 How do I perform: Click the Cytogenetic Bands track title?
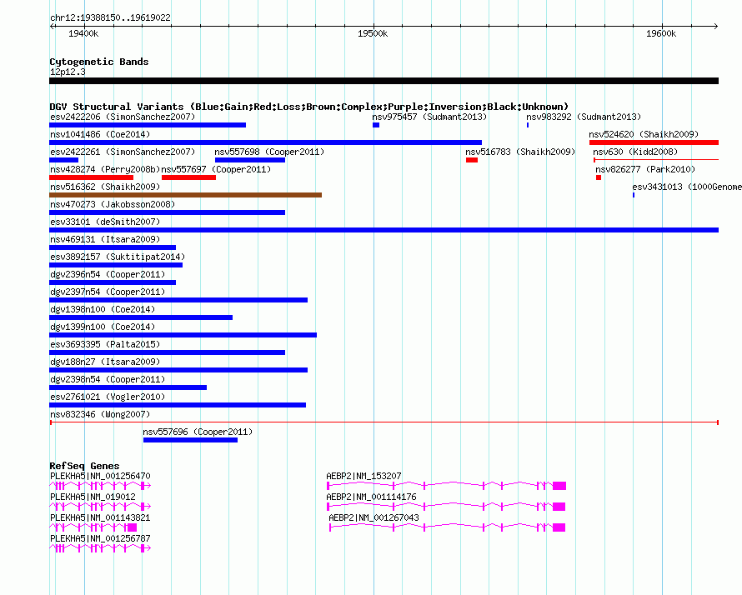point(99,62)
